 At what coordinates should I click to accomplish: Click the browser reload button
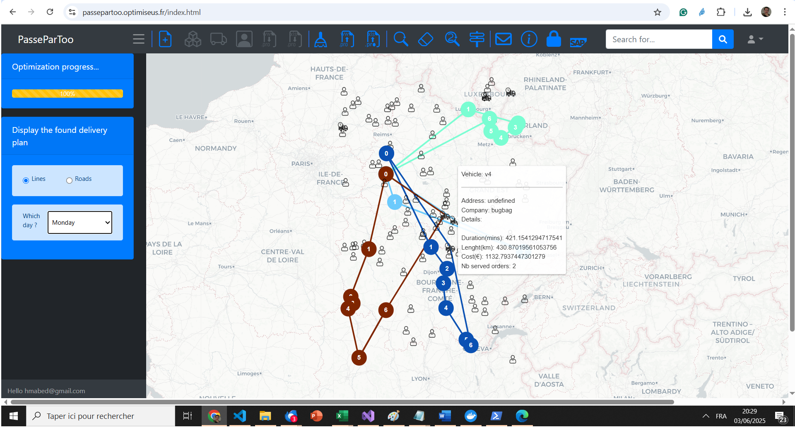point(50,12)
